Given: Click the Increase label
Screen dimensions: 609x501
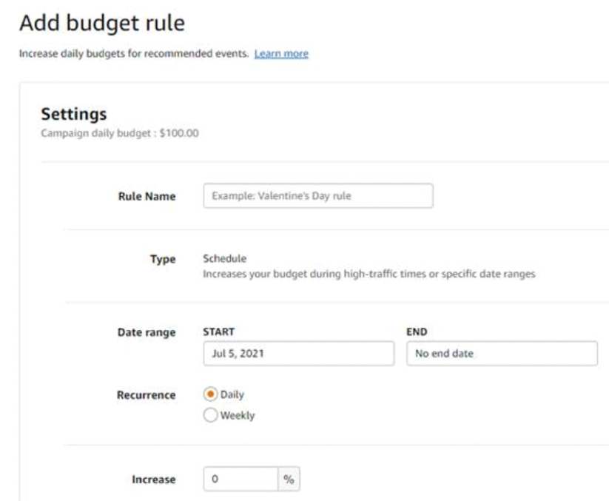Looking at the screenshot, I should pos(153,480).
